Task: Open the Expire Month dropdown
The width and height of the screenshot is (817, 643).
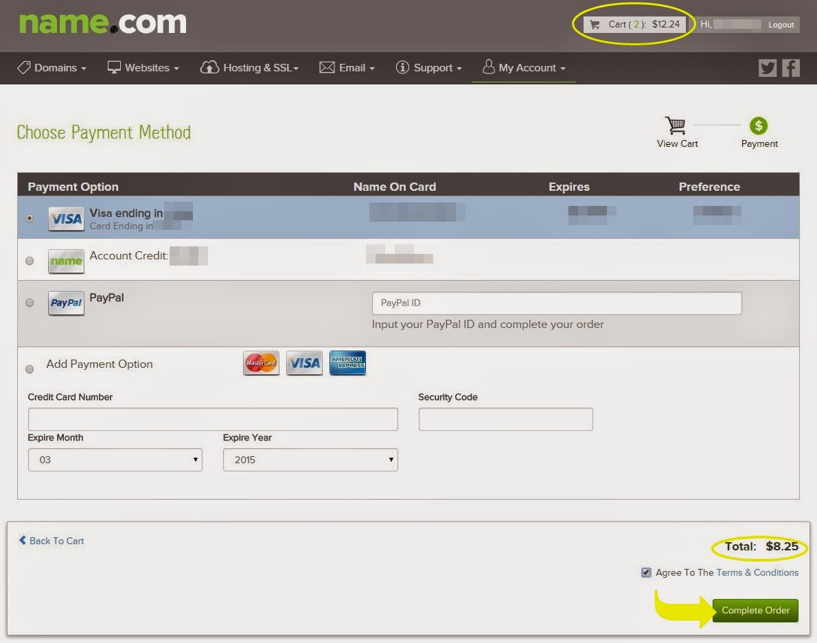Action: coord(115,460)
